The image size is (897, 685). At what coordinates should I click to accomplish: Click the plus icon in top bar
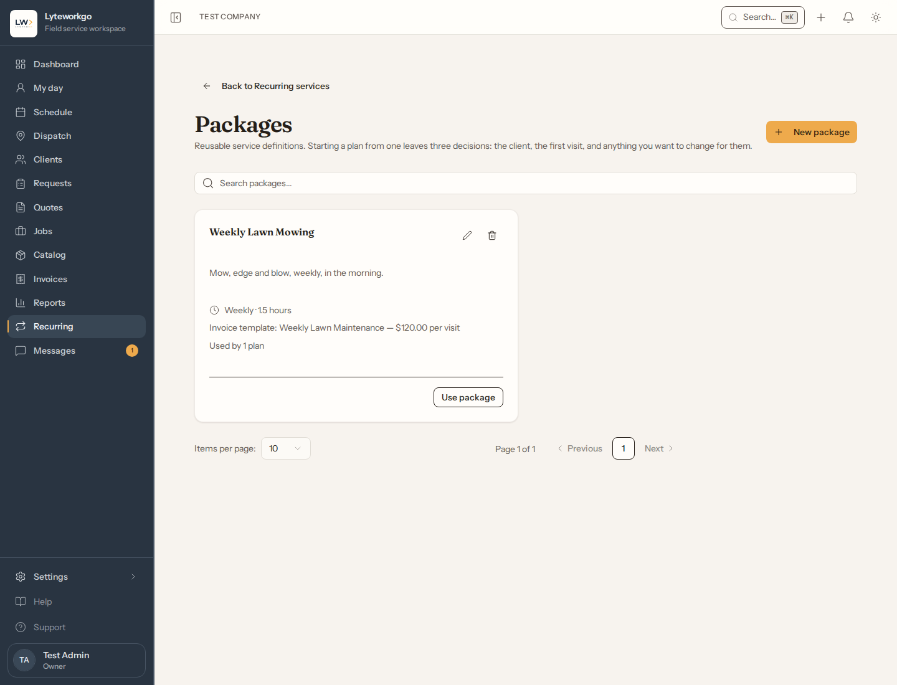pyautogui.click(x=821, y=17)
